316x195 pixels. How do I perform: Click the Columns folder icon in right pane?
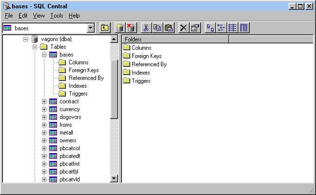[127, 48]
